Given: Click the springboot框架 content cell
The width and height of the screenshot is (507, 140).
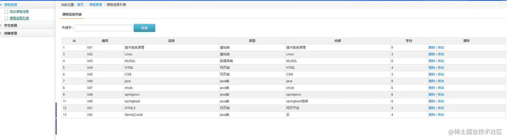Looking at the screenshot, I should 338,101.
